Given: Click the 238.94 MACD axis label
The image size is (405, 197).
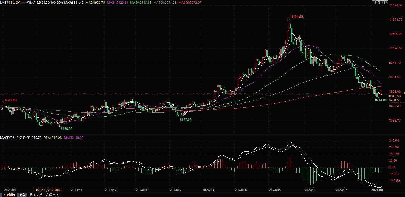Looking at the screenshot, I should coord(394,147).
